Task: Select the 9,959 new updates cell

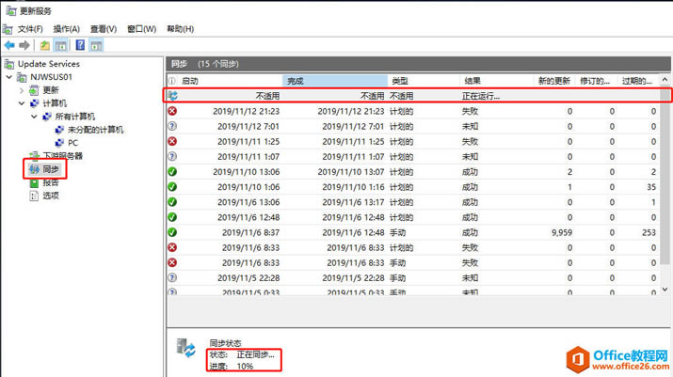Action: pos(562,232)
